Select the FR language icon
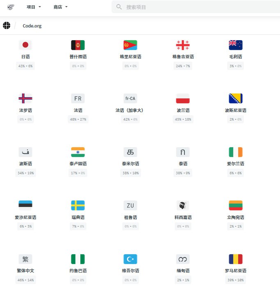Image resolution: width=280 pixels, height=287 pixels. click(78, 98)
